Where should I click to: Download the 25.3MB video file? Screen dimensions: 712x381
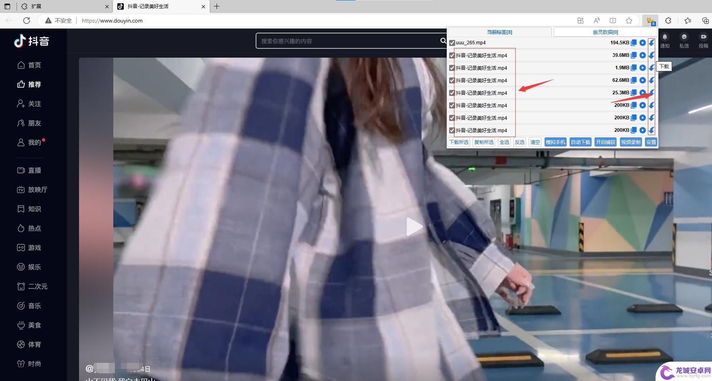pos(652,93)
